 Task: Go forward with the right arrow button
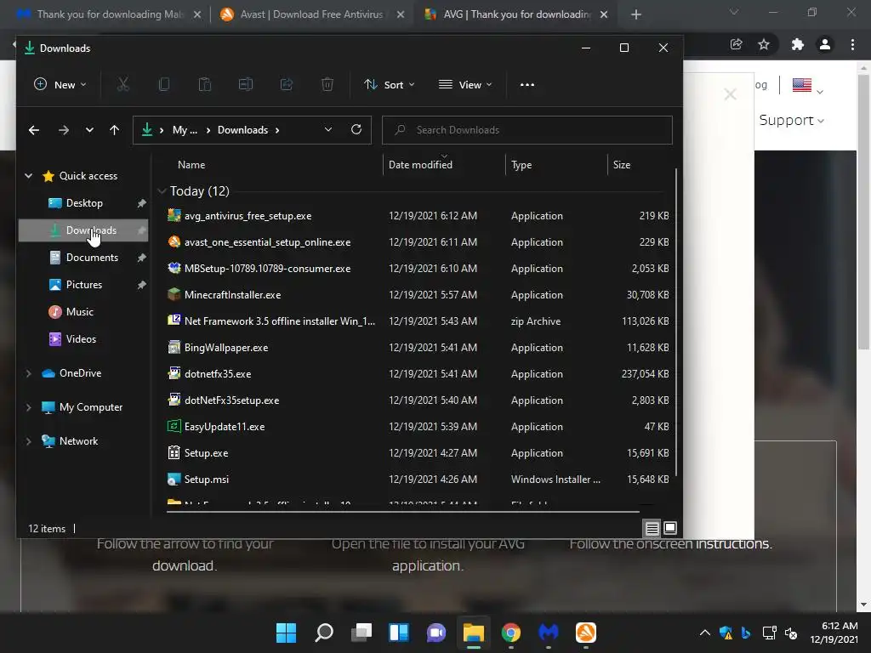64,130
